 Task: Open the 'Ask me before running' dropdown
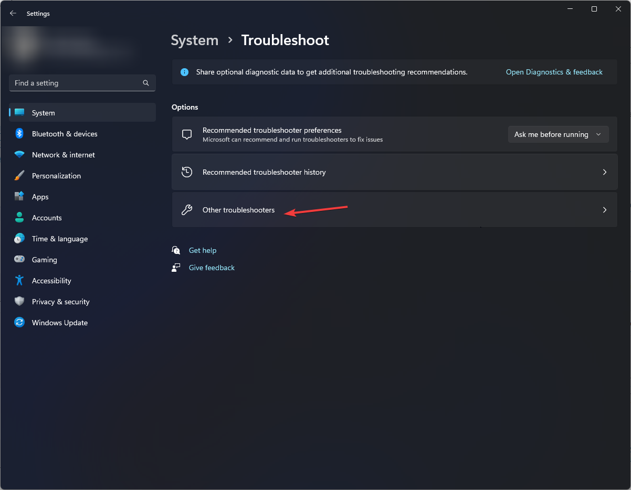(x=558, y=134)
